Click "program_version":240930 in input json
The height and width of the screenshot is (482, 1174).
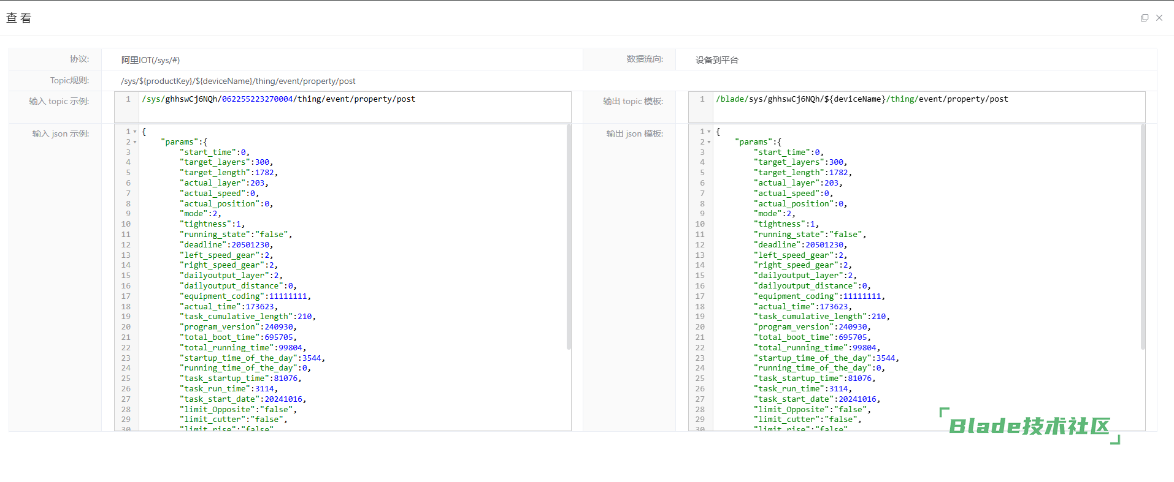coord(236,327)
